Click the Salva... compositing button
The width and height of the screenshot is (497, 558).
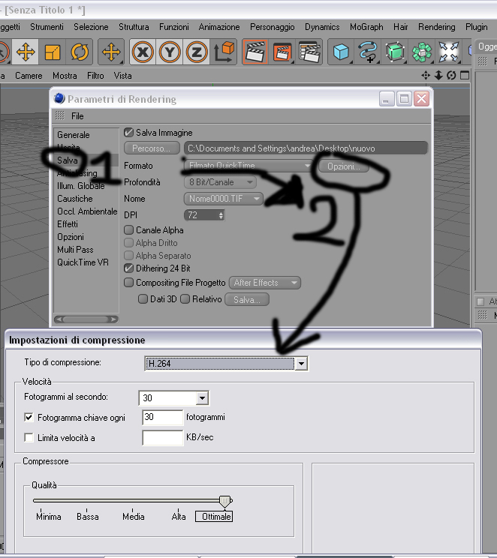(247, 300)
